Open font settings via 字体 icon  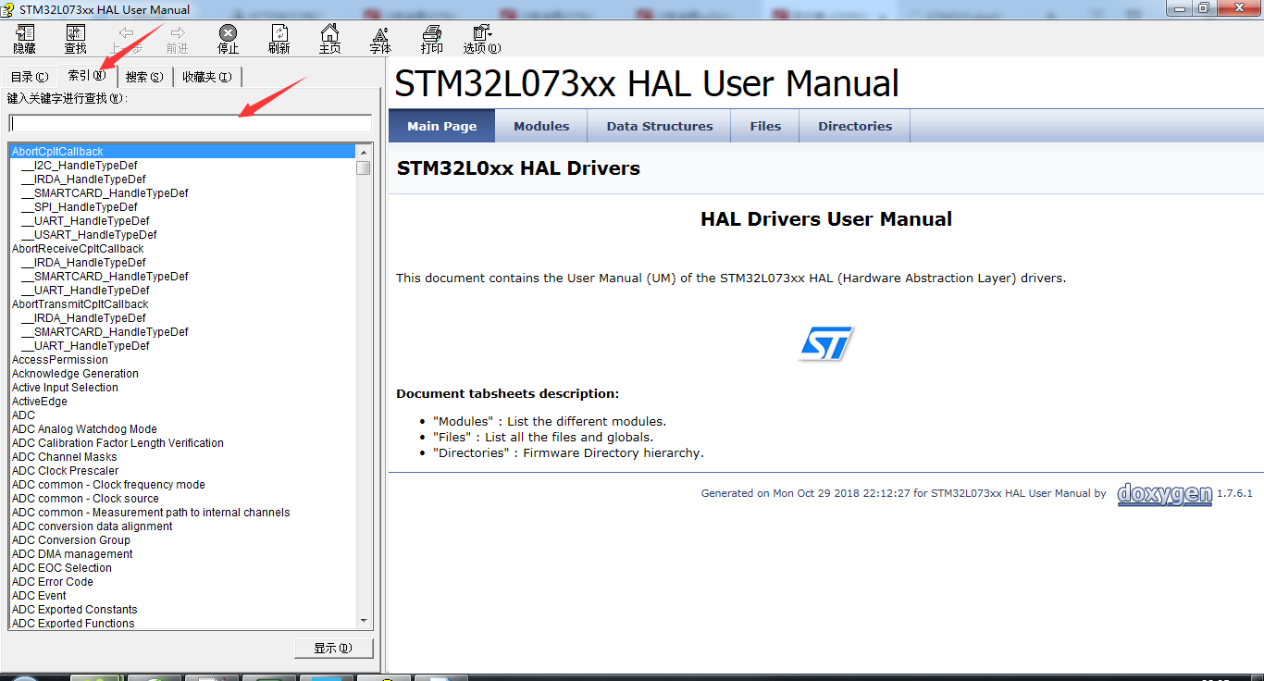point(379,38)
